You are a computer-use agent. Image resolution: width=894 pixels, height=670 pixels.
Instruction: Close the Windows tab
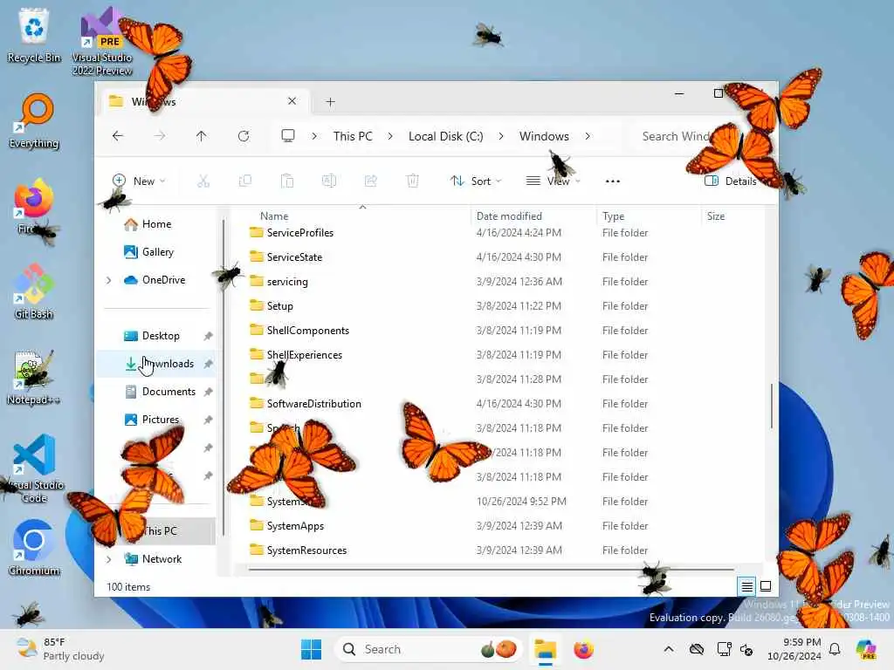tap(292, 101)
